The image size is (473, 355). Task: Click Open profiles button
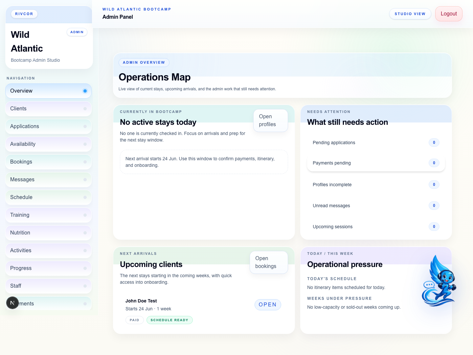pyautogui.click(x=271, y=121)
